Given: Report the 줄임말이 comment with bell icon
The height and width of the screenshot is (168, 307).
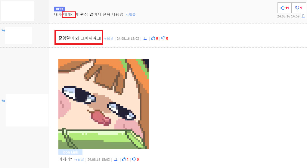Looking at the screenshot, I should tap(145, 38).
